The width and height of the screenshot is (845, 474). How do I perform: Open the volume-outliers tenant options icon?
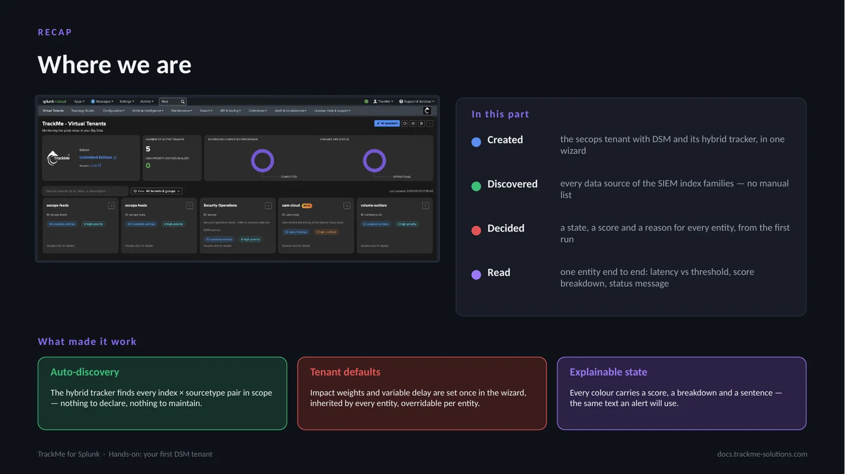[425, 206]
